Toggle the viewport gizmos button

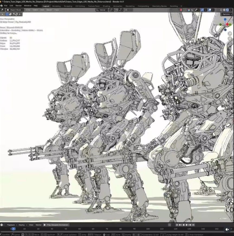(202, 10)
